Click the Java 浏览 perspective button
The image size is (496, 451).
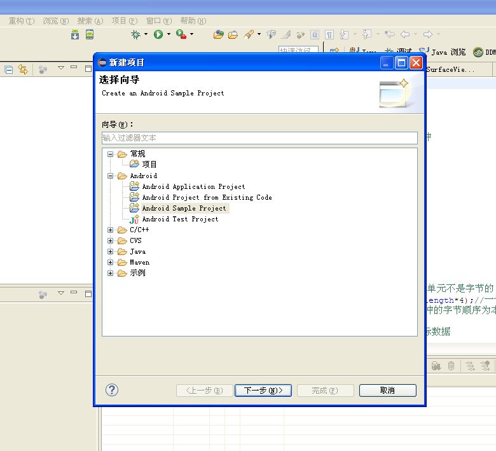pyautogui.click(x=443, y=52)
